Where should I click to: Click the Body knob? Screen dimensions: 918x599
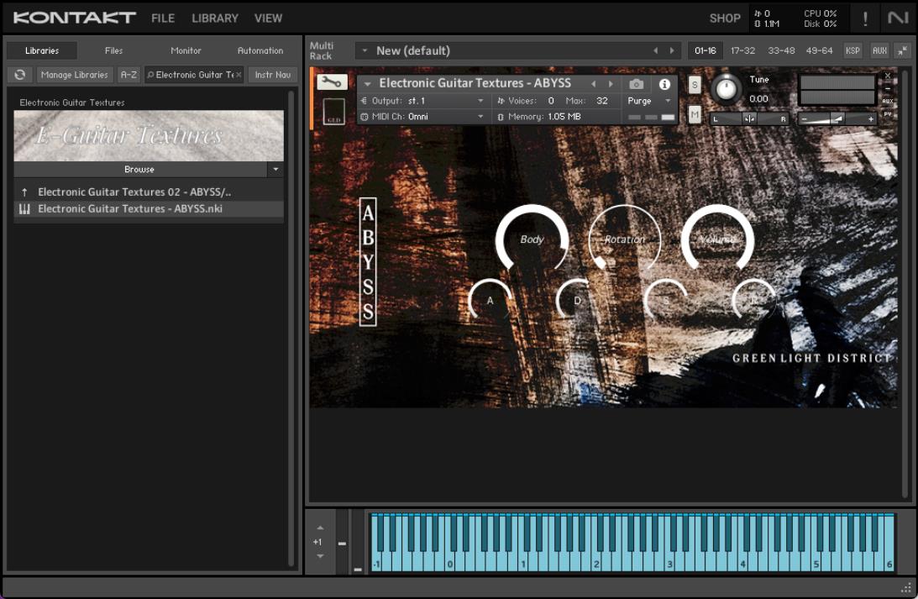(532, 239)
